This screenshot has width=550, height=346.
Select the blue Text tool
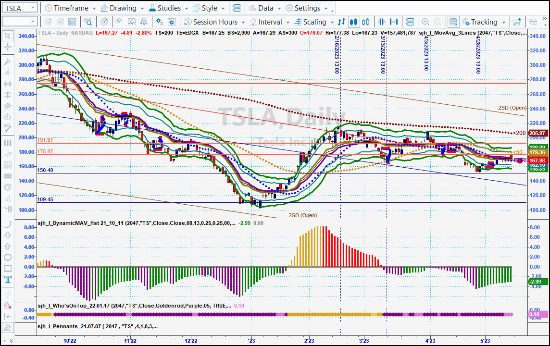7,279
